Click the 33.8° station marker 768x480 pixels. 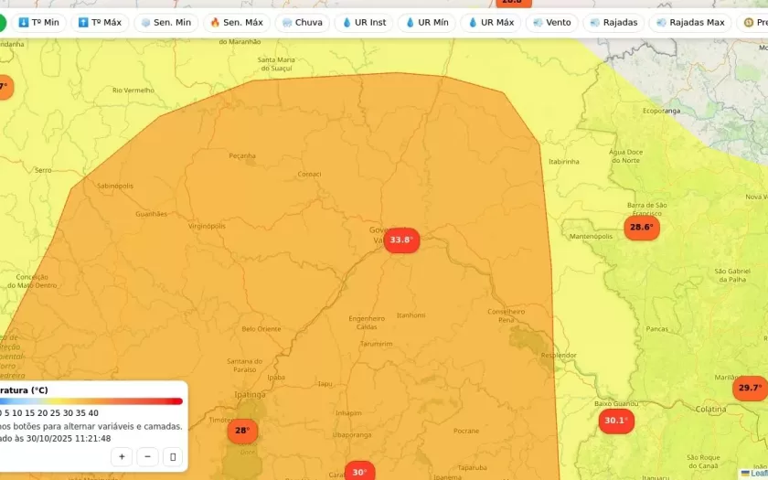[401, 240]
